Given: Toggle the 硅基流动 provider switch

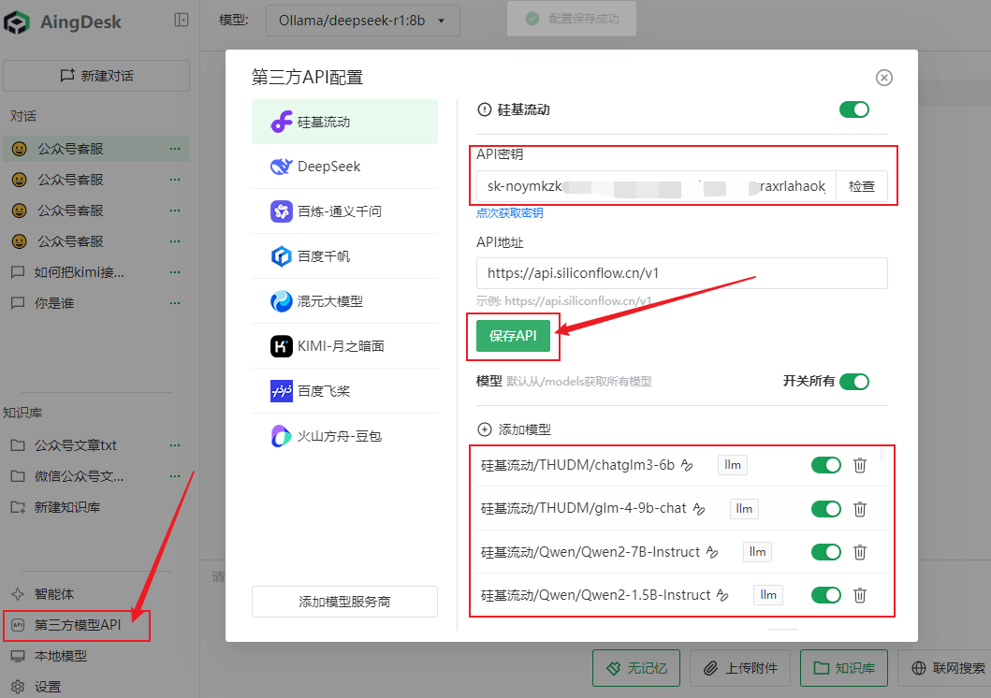Looking at the screenshot, I should pos(853,109).
